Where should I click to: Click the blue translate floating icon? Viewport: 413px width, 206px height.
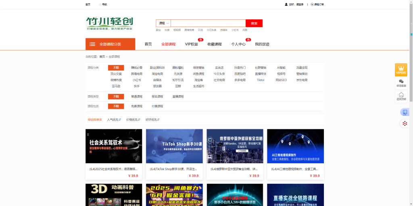click(x=405, y=112)
